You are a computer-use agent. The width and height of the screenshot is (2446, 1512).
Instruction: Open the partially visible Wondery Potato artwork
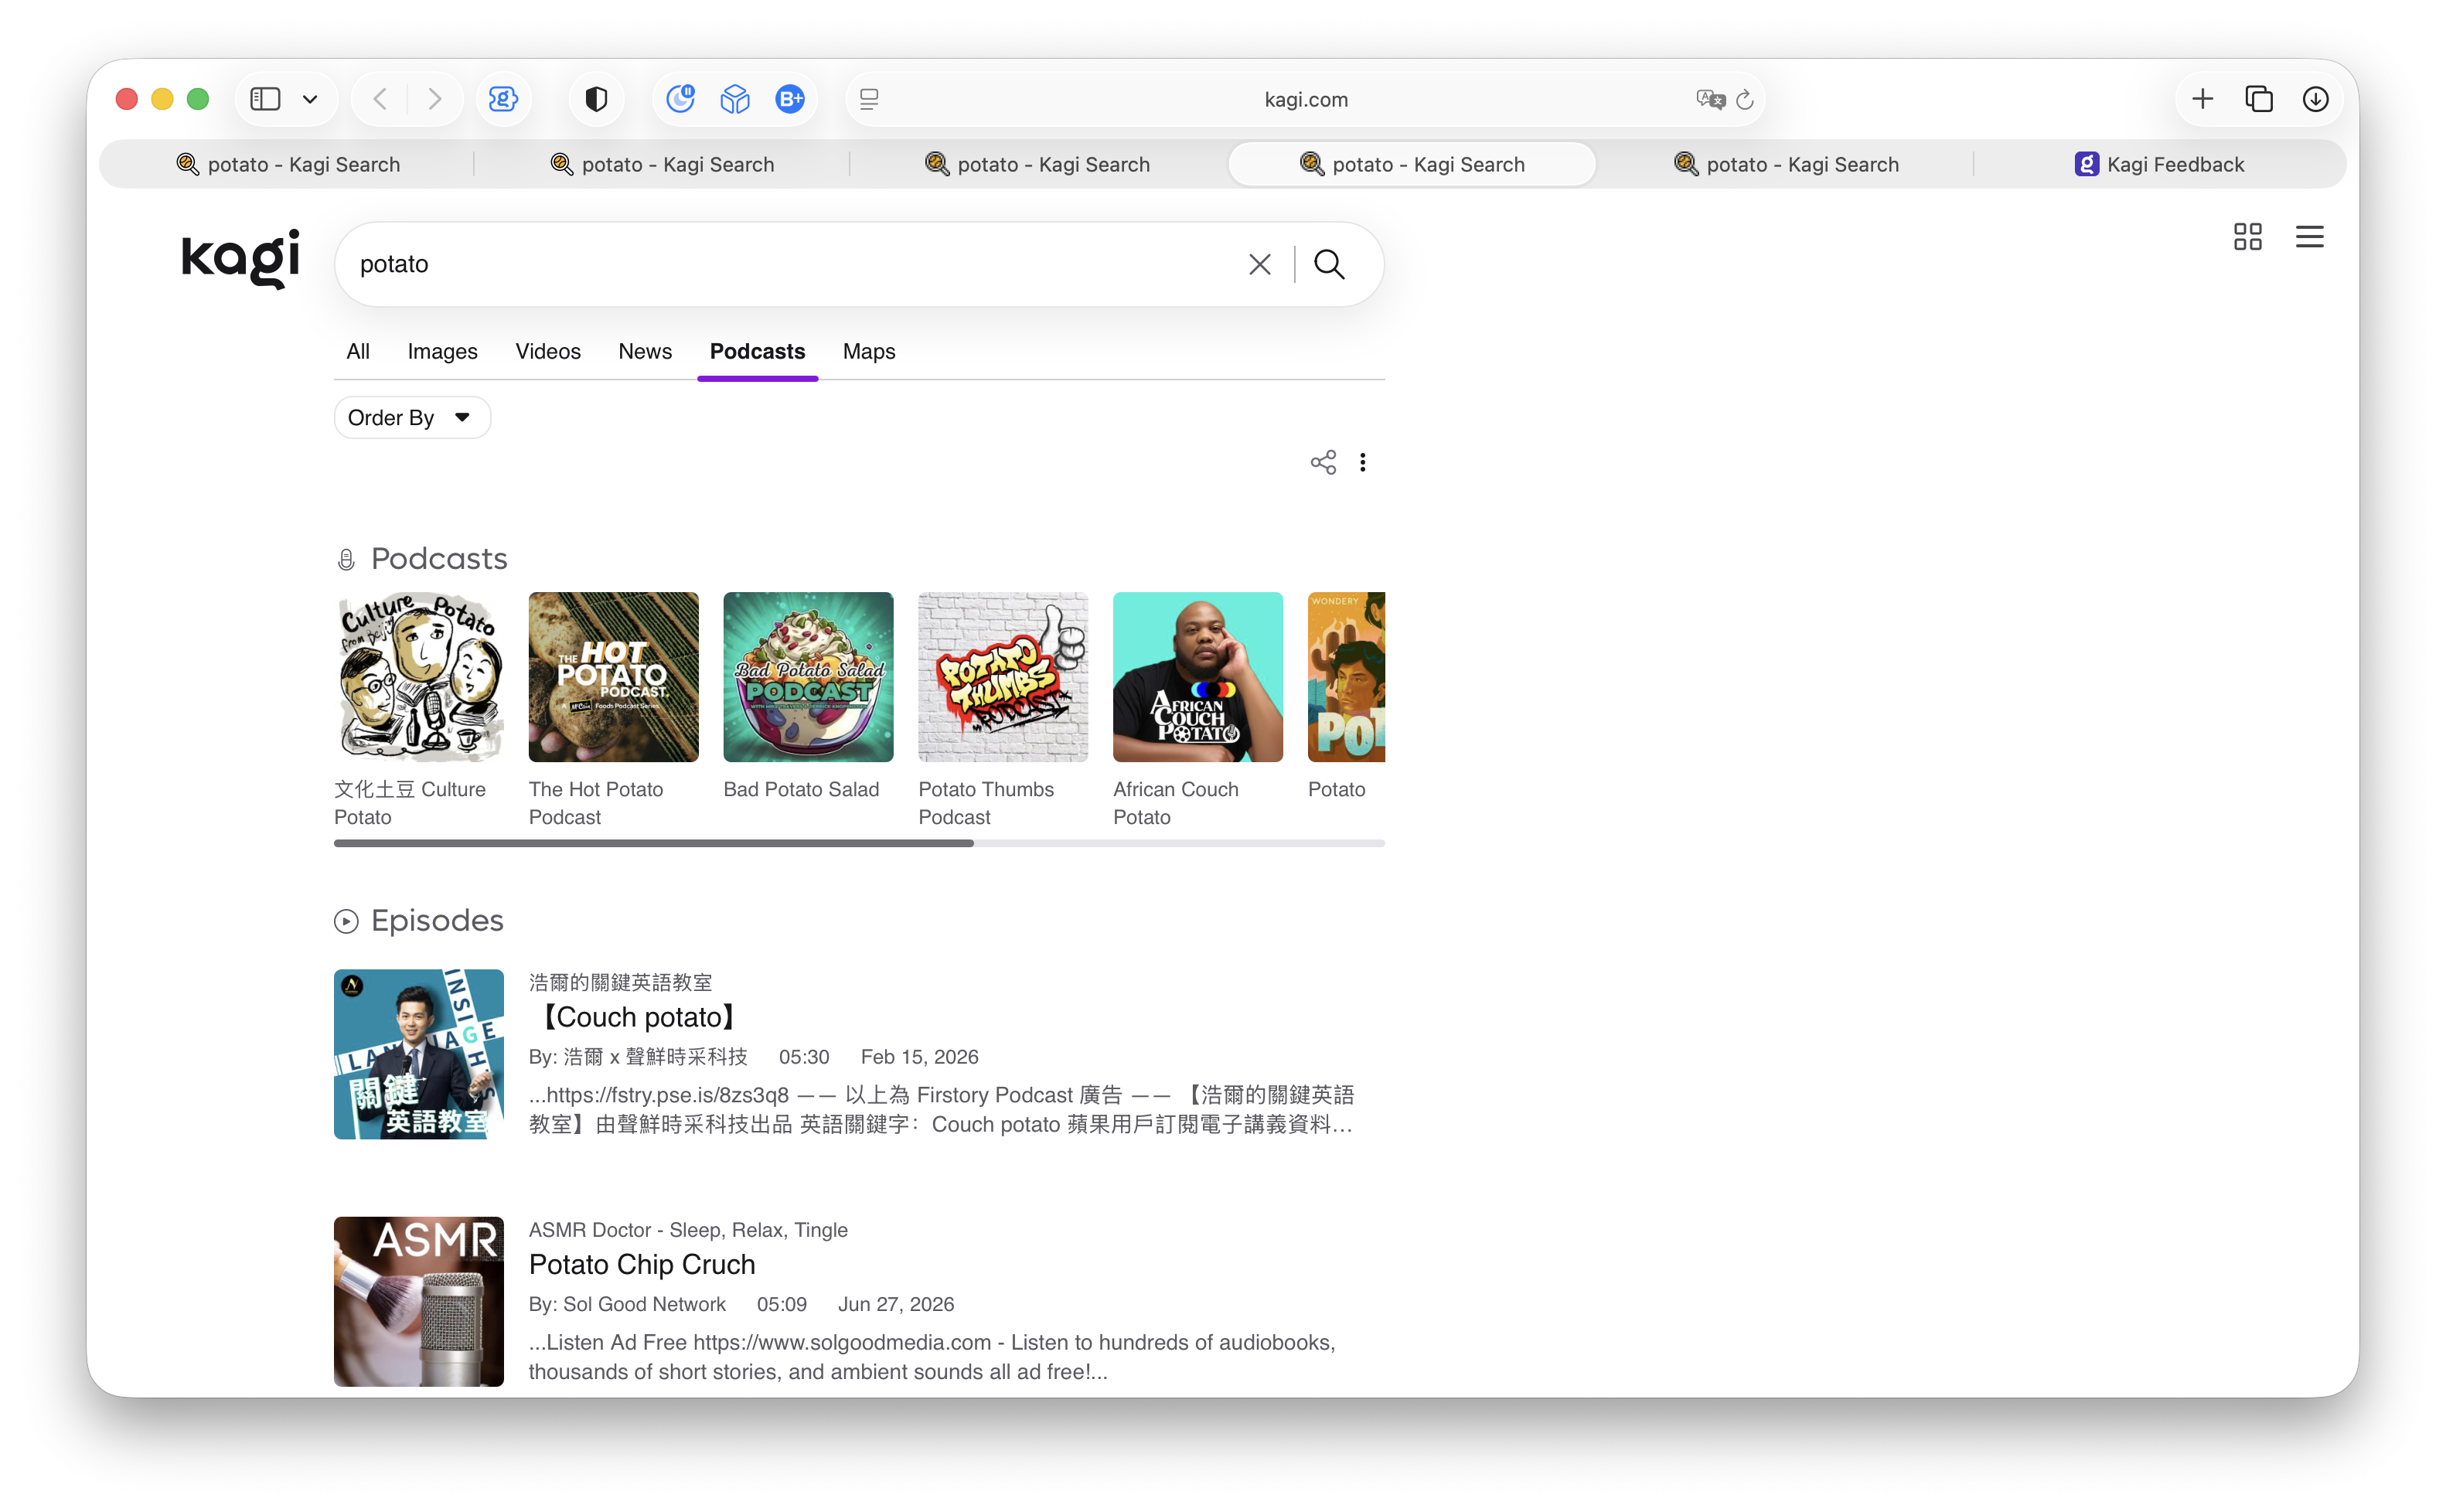point(1346,677)
